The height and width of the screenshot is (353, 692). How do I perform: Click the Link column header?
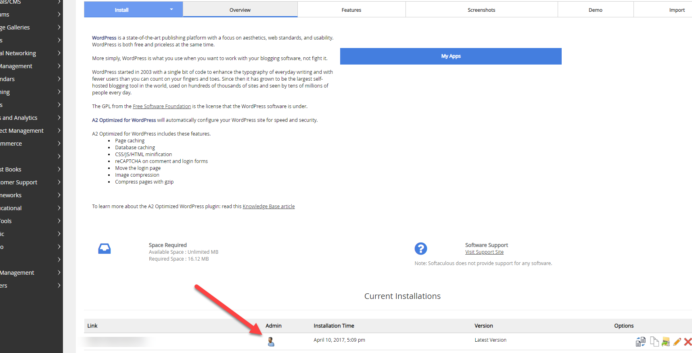pyautogui.click(x=92, y=326)
